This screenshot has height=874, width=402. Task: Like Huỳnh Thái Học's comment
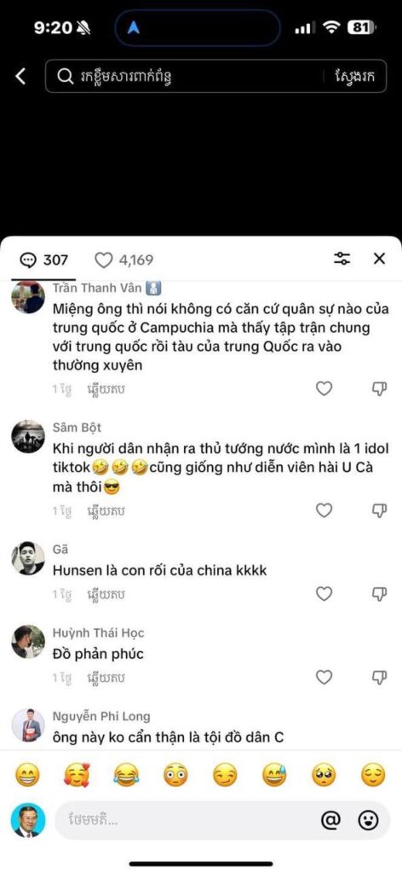coord(324,677)
